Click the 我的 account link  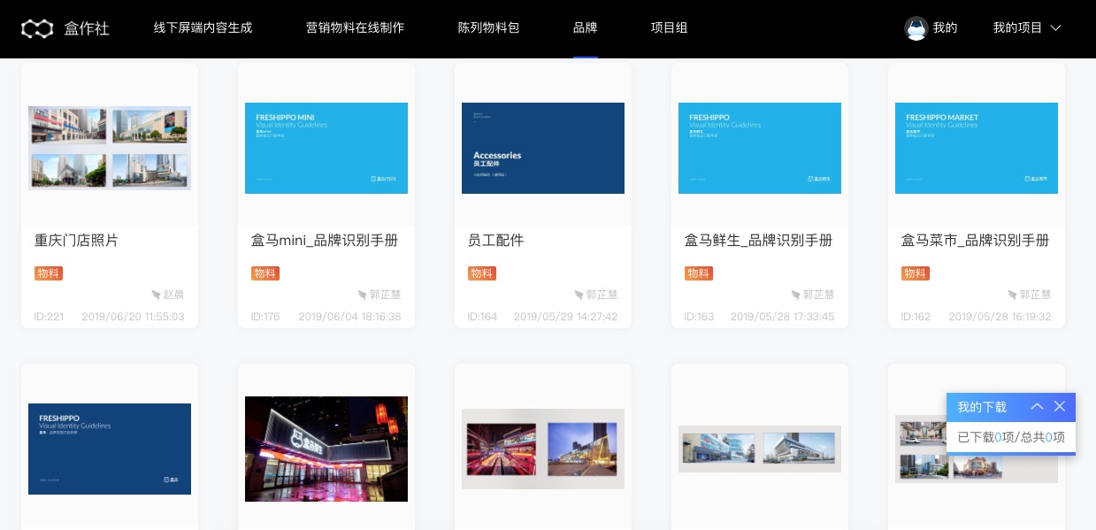pos(946,28)
